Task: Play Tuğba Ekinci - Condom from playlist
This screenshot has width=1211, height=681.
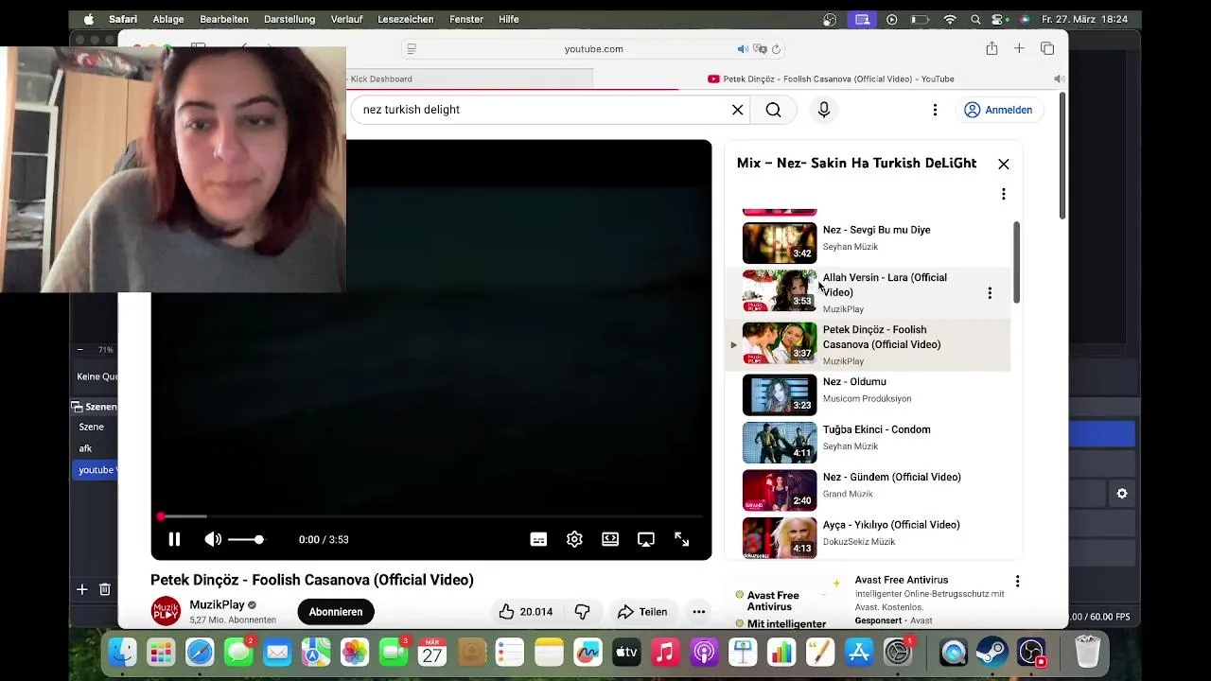Action: [x=868, y=443]
